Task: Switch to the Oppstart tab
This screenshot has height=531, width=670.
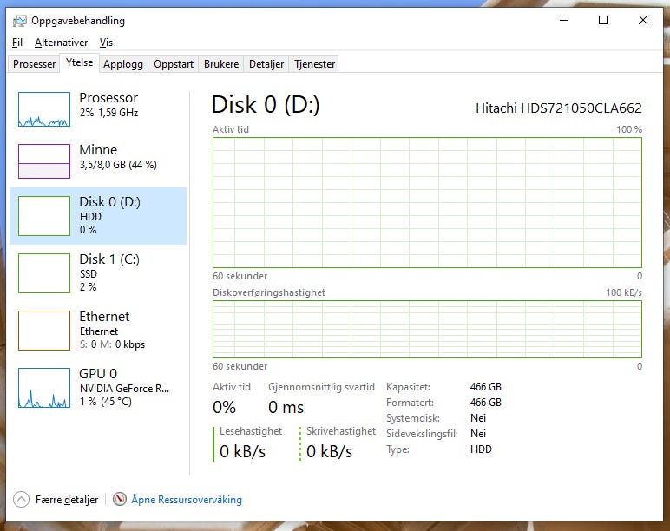Action: coord(174,64)
